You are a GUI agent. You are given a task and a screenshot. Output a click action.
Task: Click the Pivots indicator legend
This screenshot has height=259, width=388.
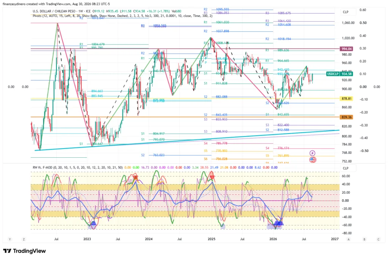(x=122, y=16)
